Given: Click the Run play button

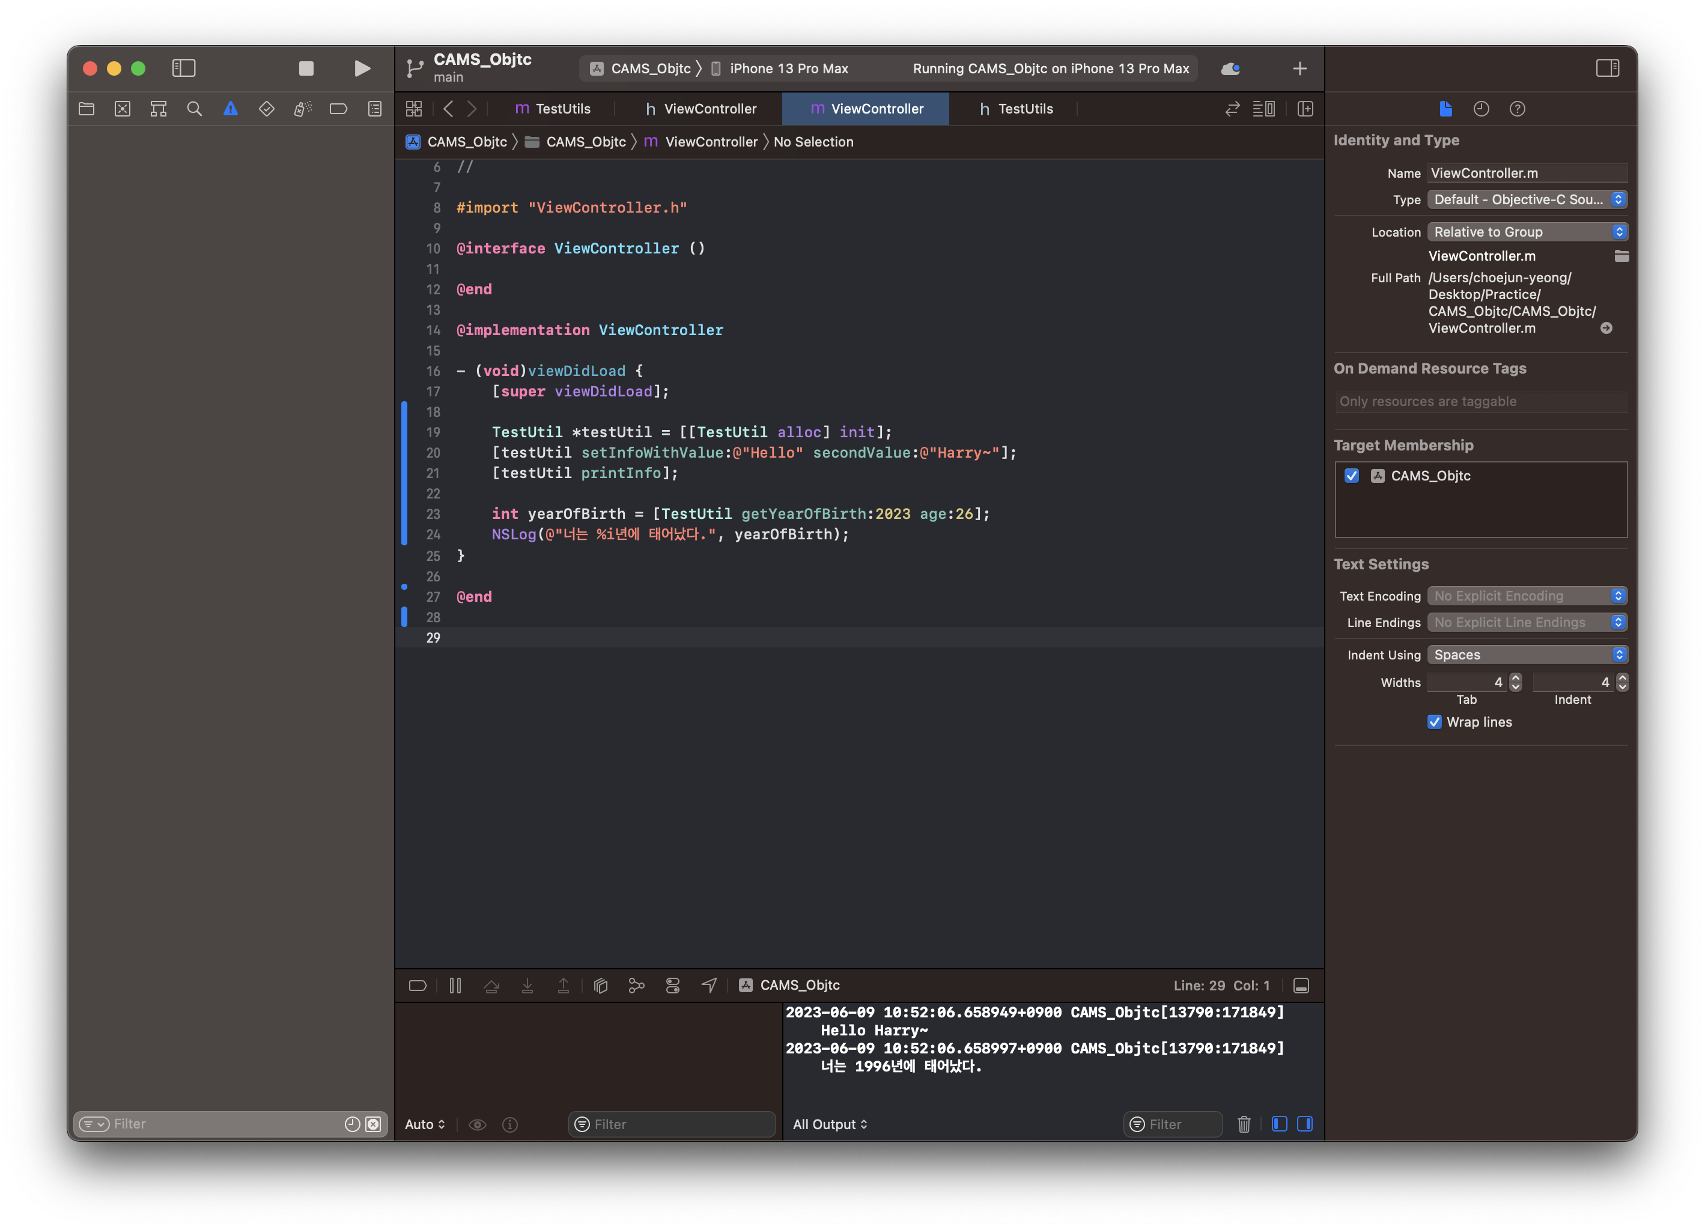Looking at the screenshot, I should point(362,68).
